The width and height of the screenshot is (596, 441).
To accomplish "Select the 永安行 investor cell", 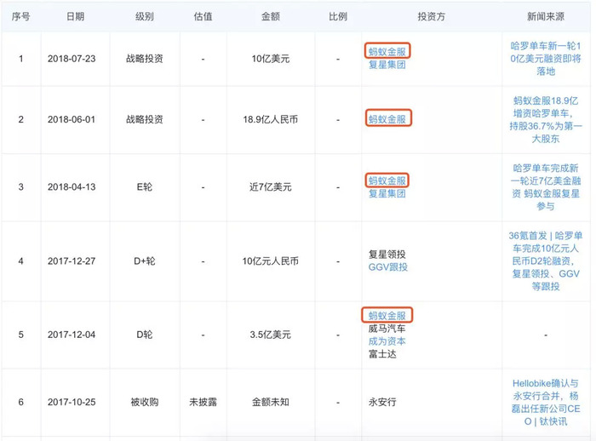I will coord(432,402).
